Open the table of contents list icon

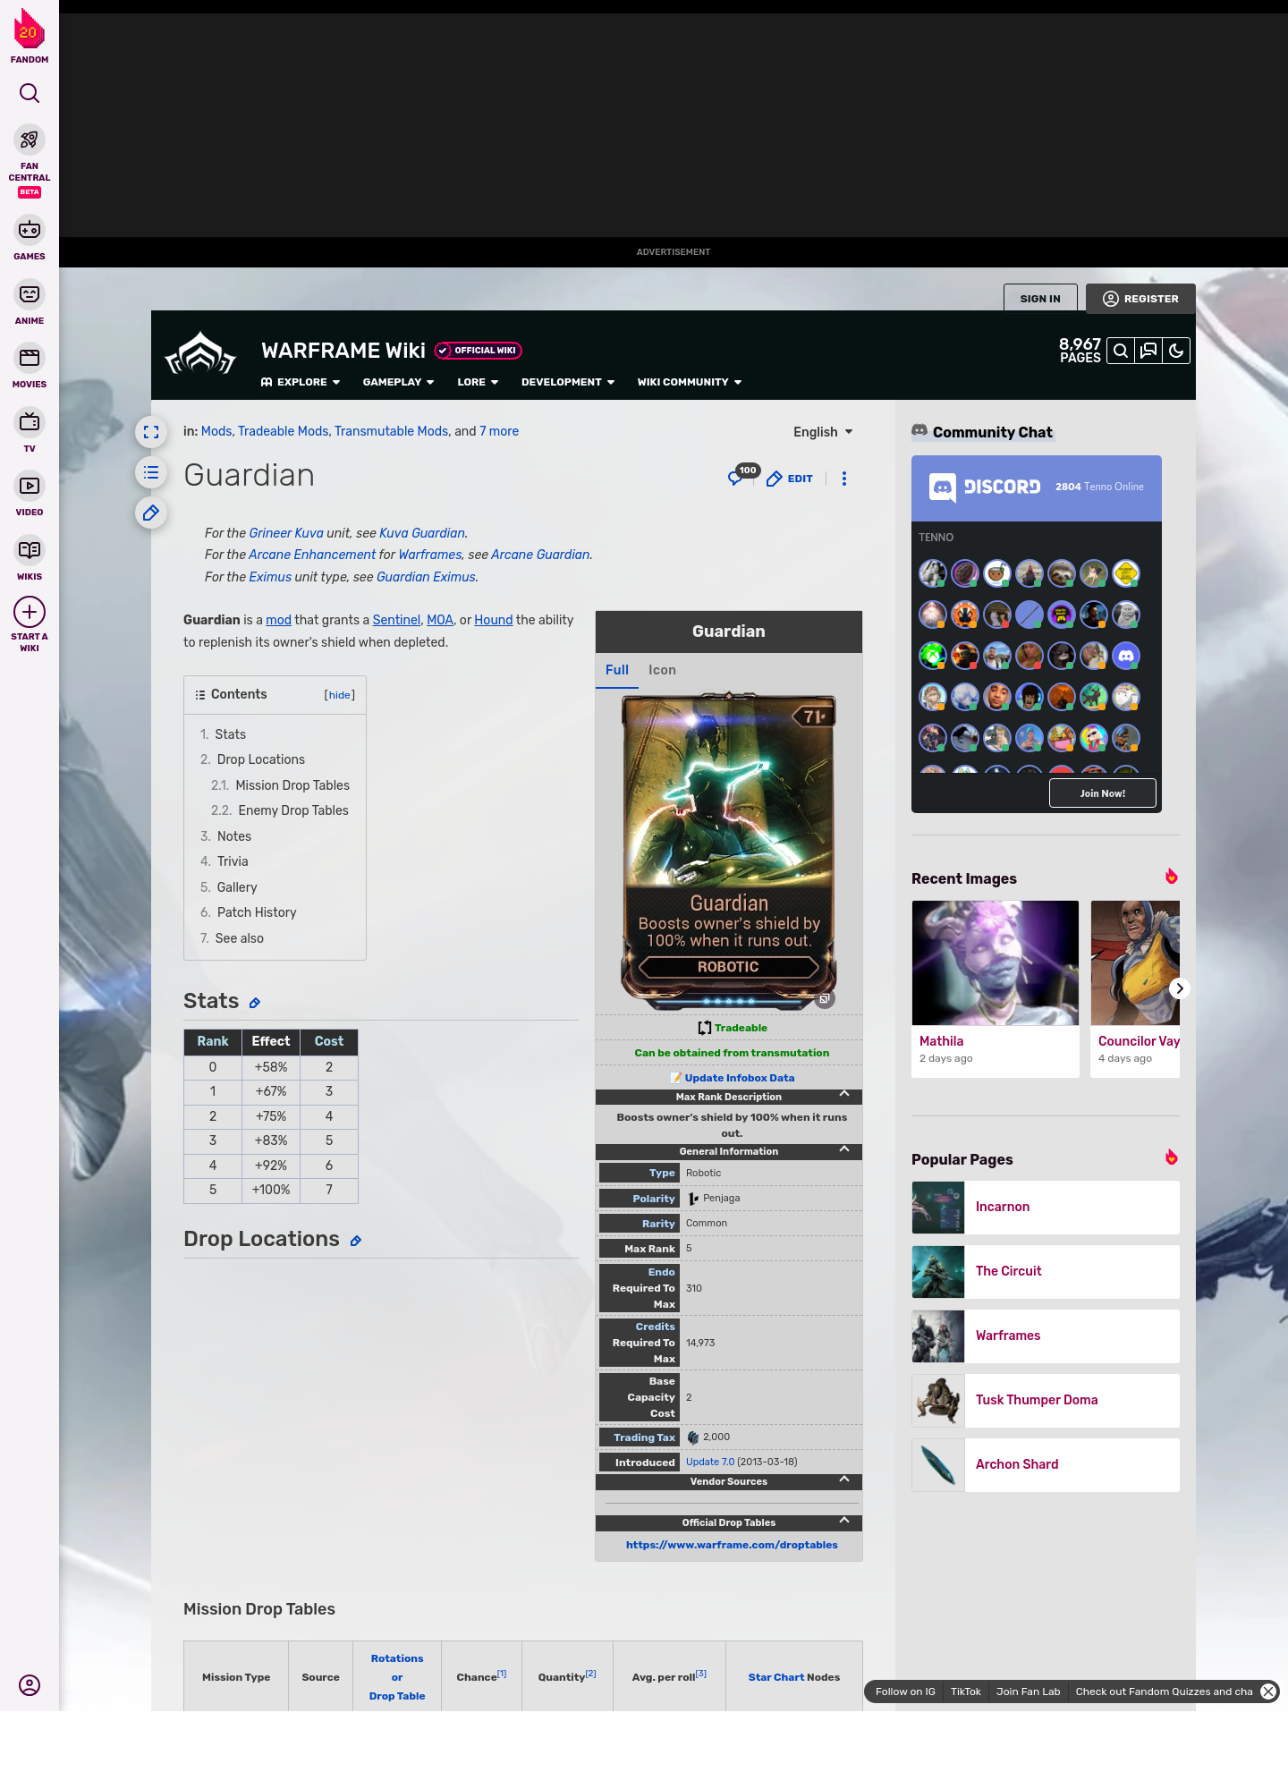151,472
